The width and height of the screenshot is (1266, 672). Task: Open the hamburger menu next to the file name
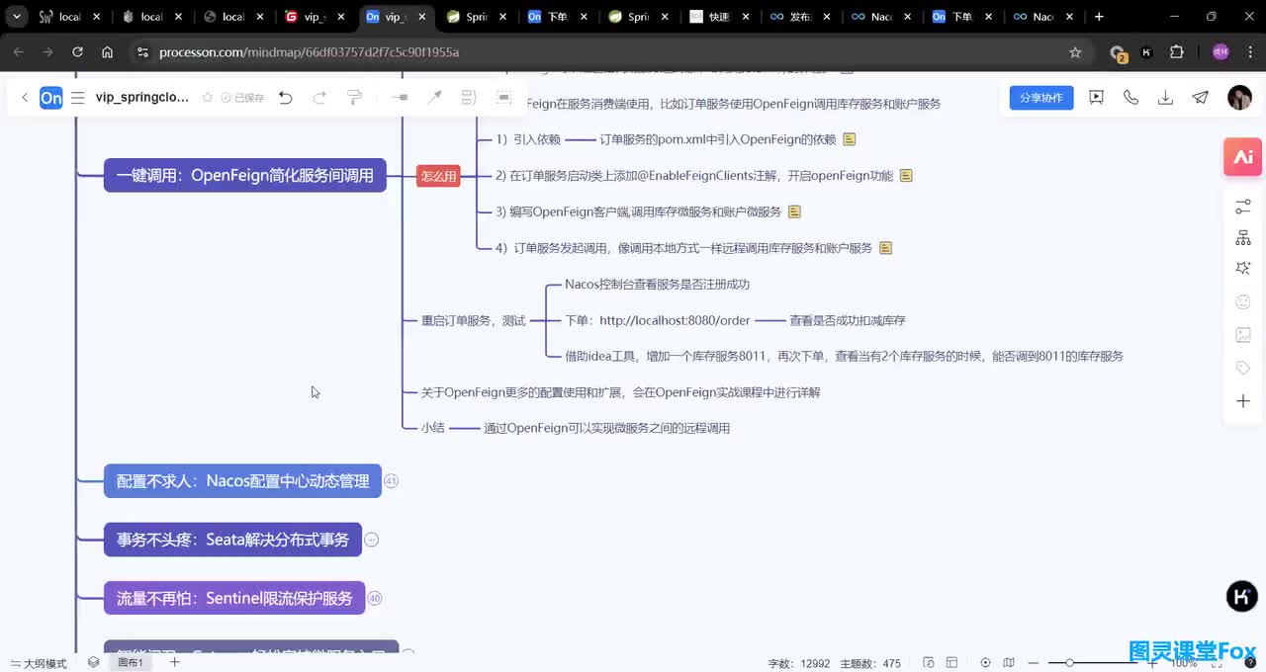(x=77, y=98)
